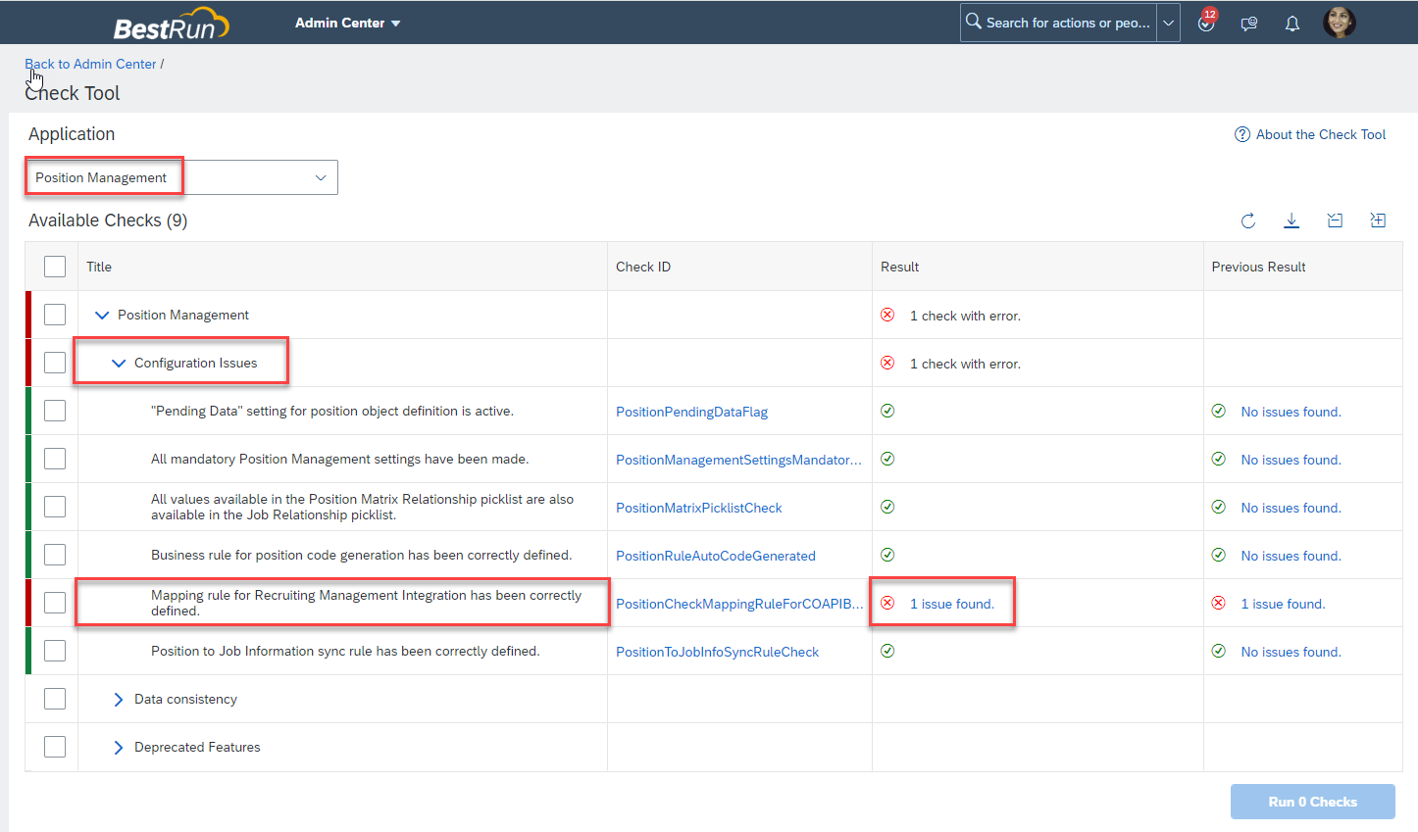Open No issues found link for PositionPendingDataFlag
Image resolution: width=1418 pixels, height=832 pixels.
[1291, 412]
